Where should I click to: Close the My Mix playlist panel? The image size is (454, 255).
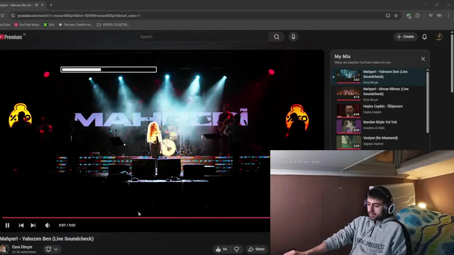point(423,59)
